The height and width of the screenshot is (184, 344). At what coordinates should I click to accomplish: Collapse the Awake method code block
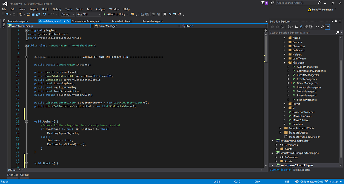pos(26,122)
